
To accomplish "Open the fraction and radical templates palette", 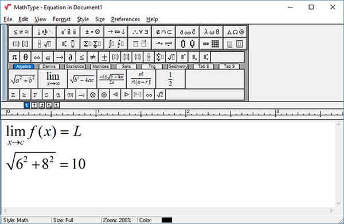I will click(45, 44).
